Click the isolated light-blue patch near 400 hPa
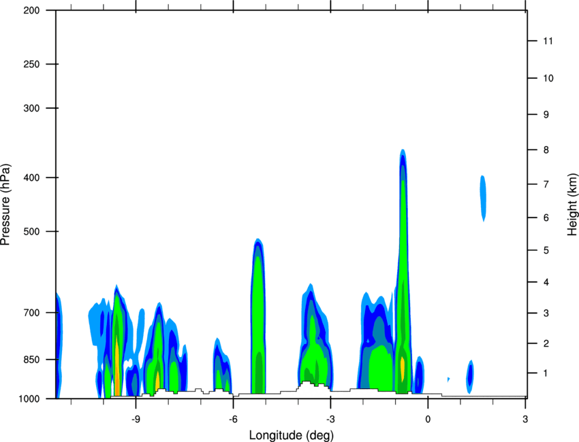This screenshot has height=442, width=579. [x=483, y=199]
